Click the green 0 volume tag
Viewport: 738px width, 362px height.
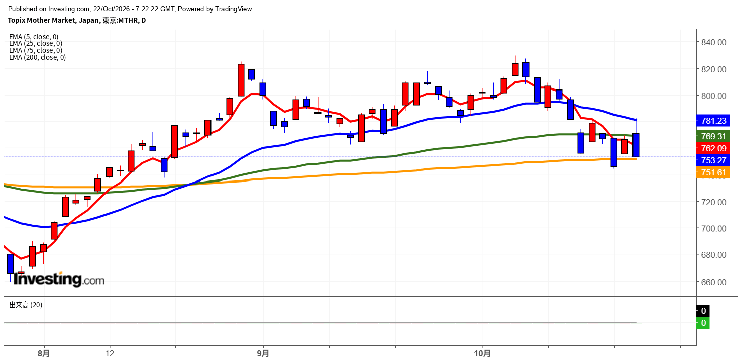703,323
